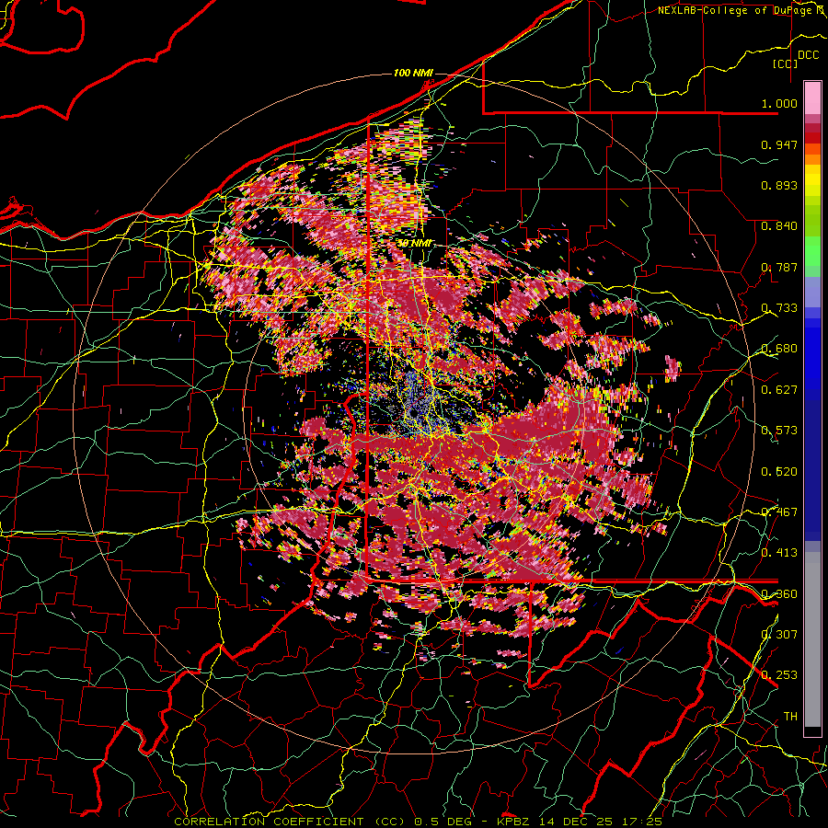Select the 0.307 scale value
The width and height of the screenshot is (828, 828).
[779, 634]
